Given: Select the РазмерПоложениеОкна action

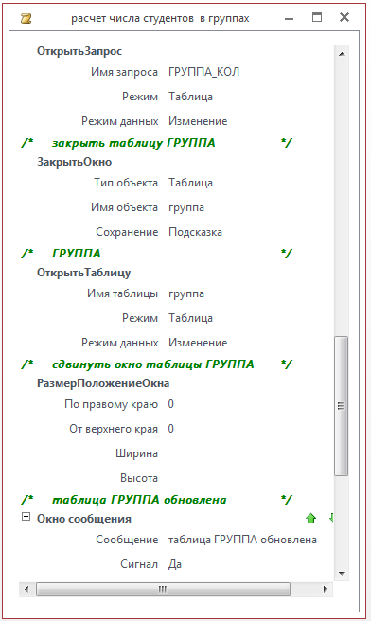Looking at the screenshot, I should click(103, 383).
